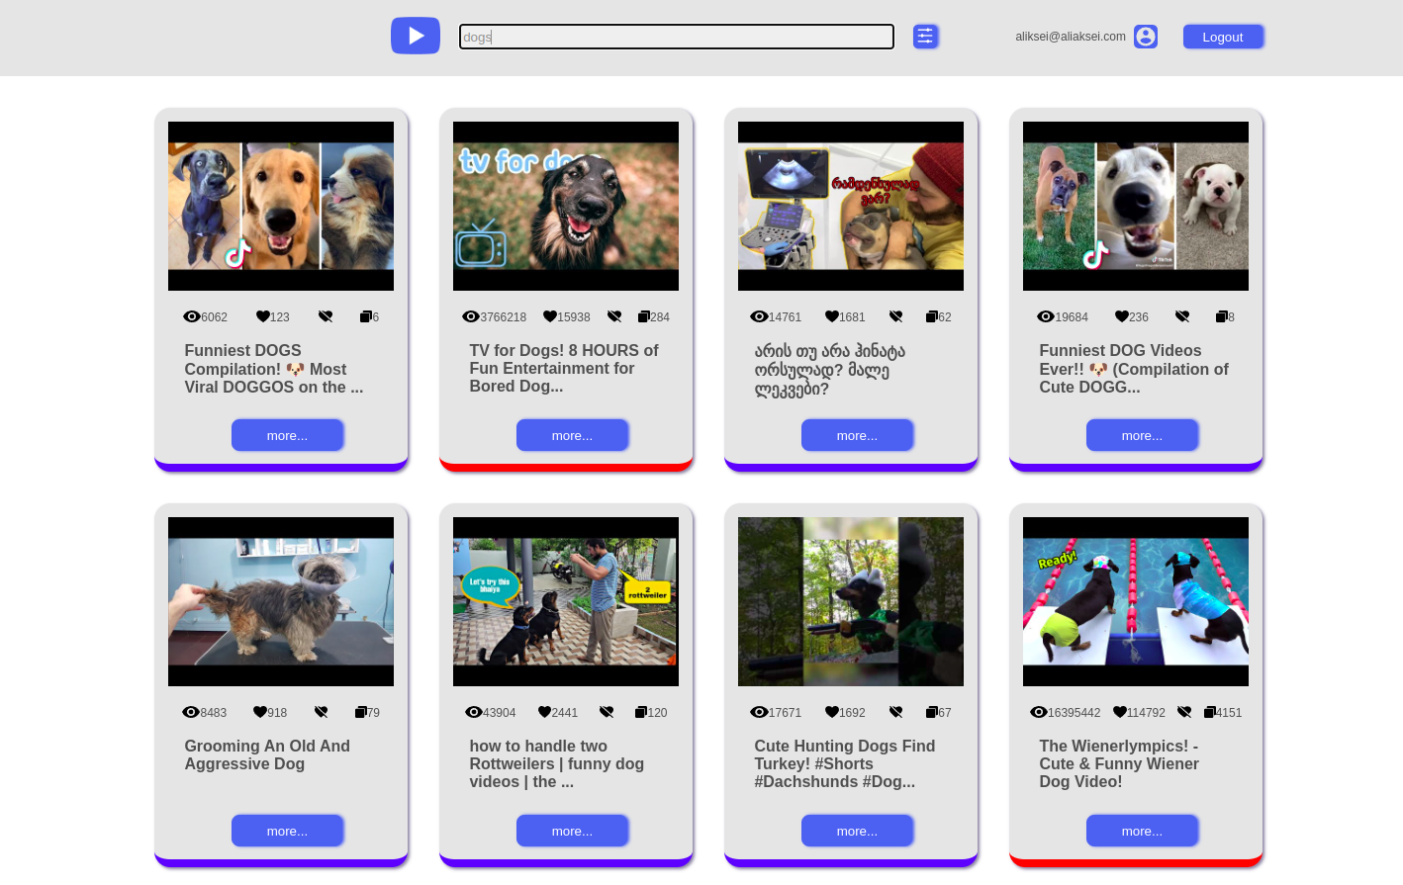1403x885 pixels.
Task: Click the copies icon on the Rottweilers video
Action: click(641, 712)
